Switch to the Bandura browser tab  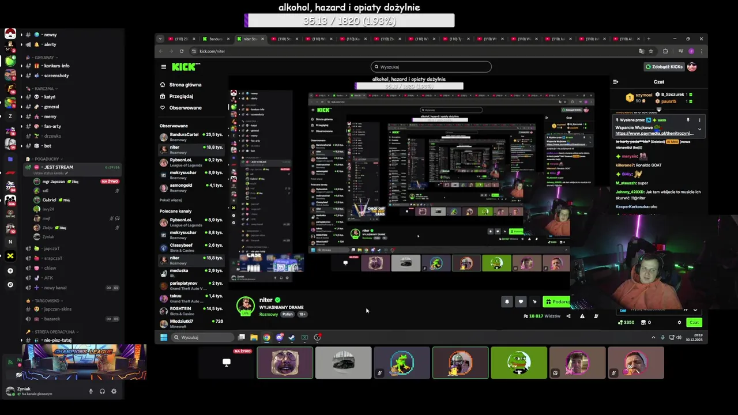pyautogui.click(x=216, y=39)
